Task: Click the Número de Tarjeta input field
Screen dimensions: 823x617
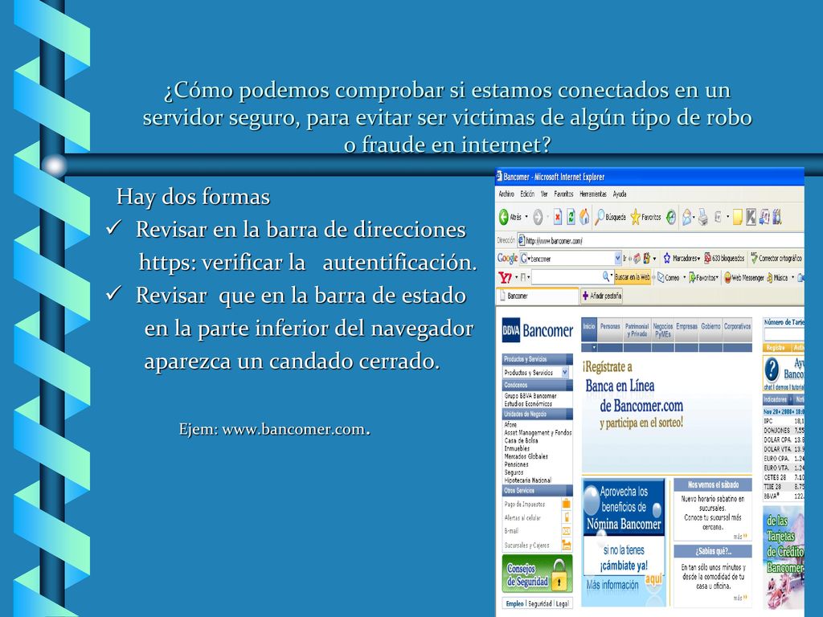Action: [x=784, y=335]
